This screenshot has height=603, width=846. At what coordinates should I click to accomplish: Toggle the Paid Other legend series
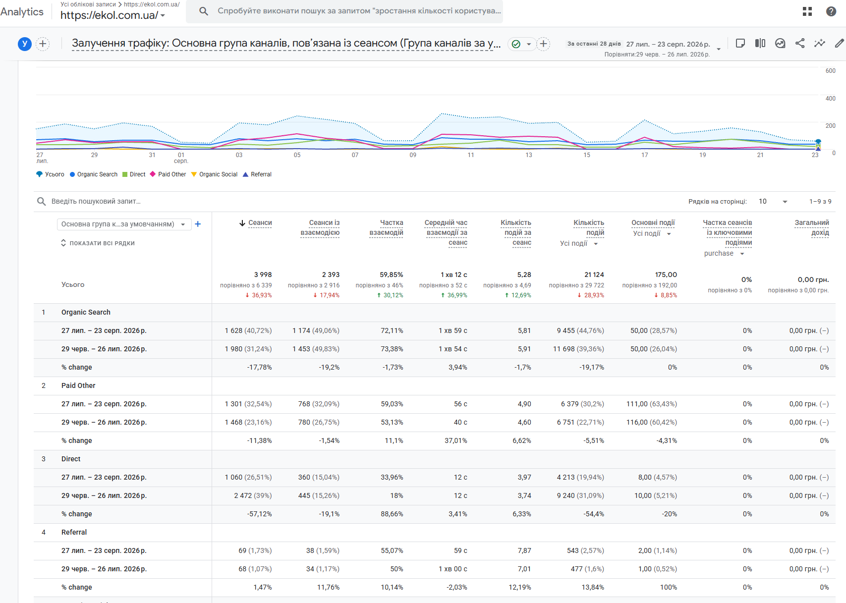[x=169, y=174]
